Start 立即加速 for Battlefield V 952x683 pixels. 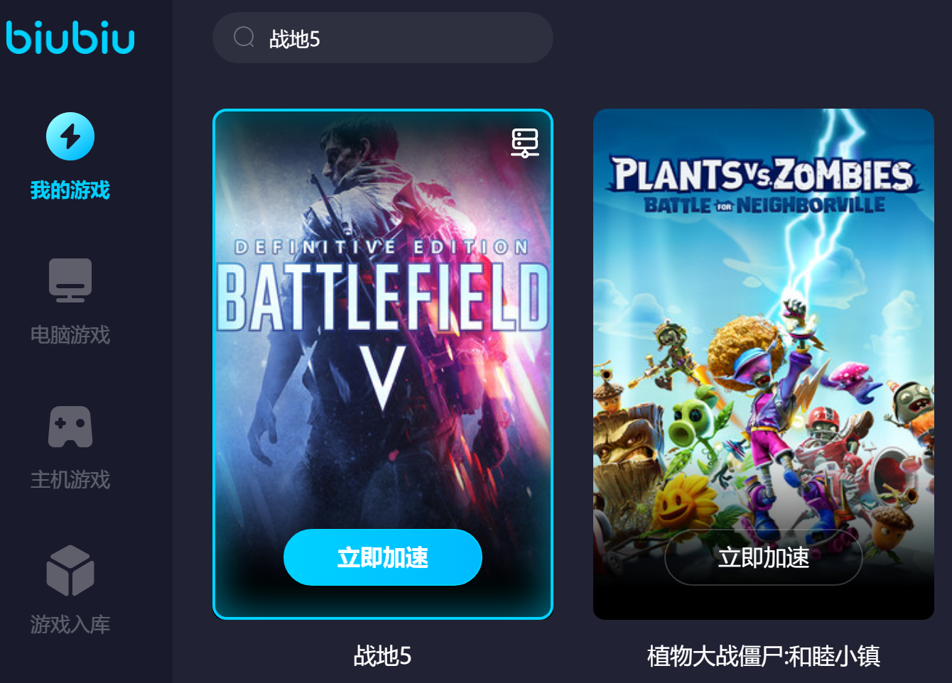pyautogui.click(x=383, y=557)
